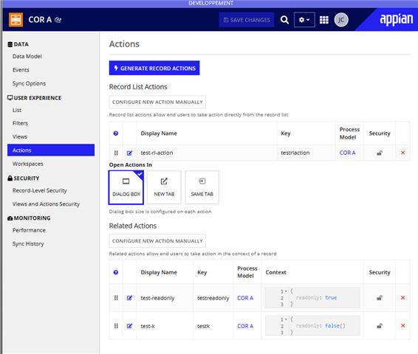418x354 pixels.
Task: Select Actions in the sidebar
Action: tap(51, 150)
